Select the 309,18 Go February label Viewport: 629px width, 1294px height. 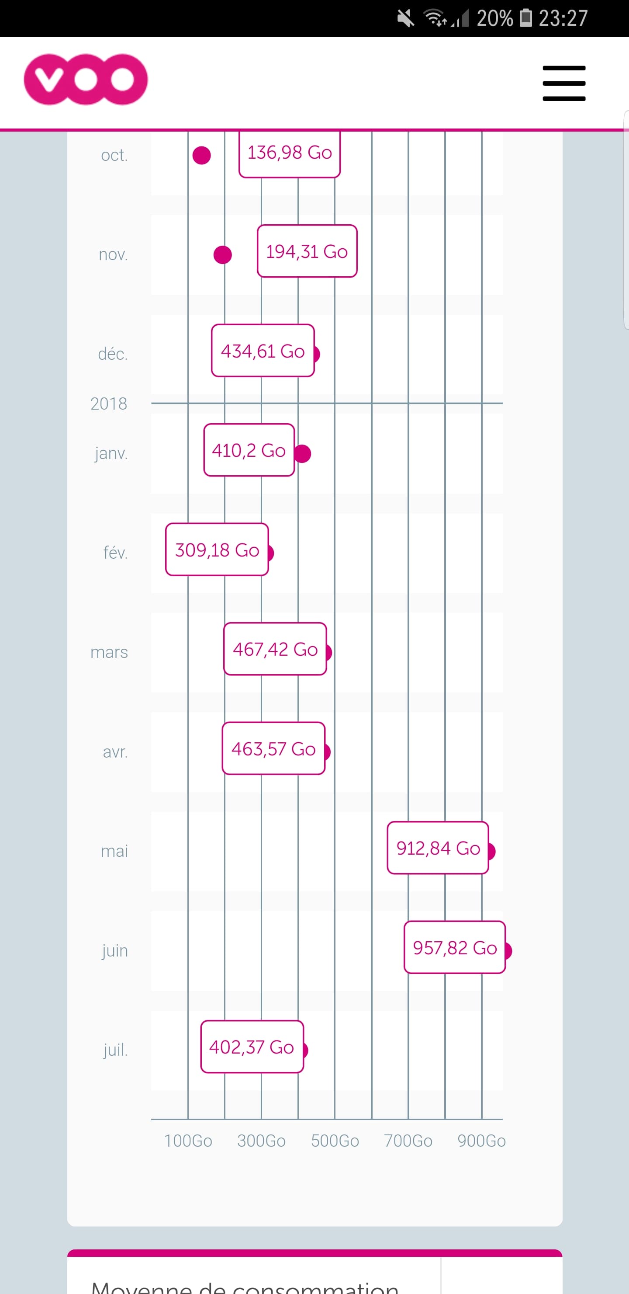217,550
